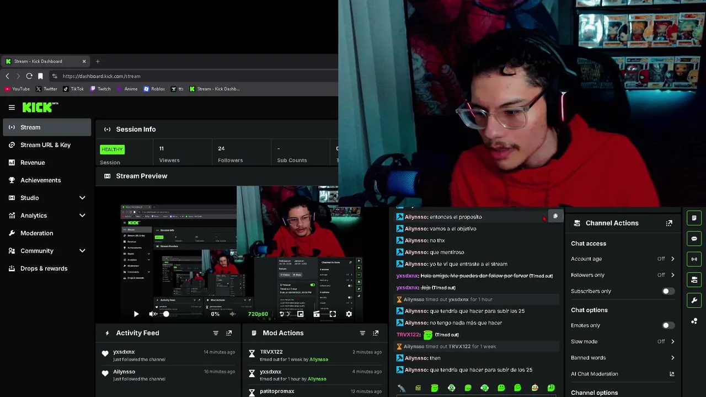706x397 pixels.
Task: Play the stream preview
Action: [x=136, y=314]
